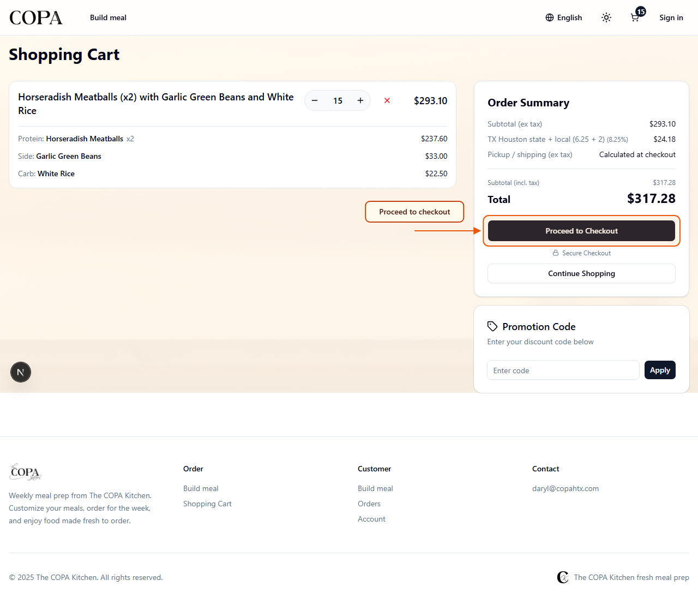Open the Orders link under Customer
The height and width of the screenshot is (610, 698).
point(369,504)
